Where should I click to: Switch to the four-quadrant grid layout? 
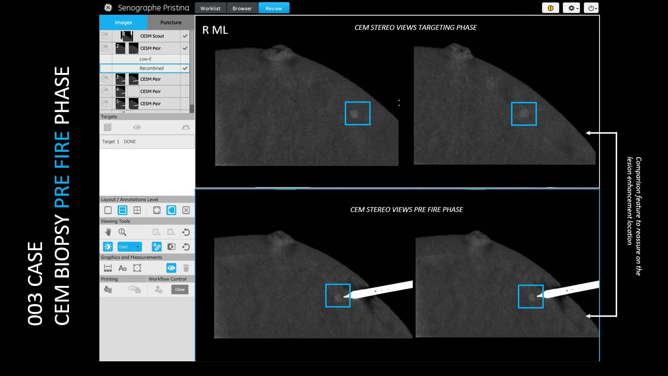click(137, 210)
